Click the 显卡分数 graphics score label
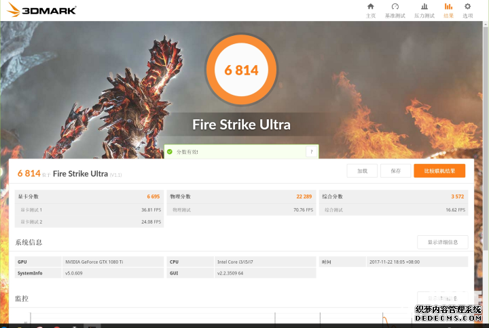 tap(28, 197)
